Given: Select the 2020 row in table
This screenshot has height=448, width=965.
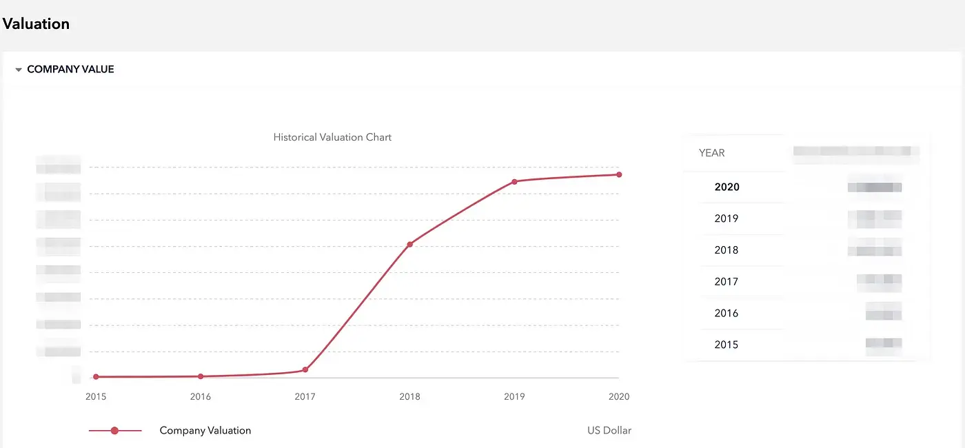Looking at the screenshot, I should pyautogui.click(x=806, y=187).
